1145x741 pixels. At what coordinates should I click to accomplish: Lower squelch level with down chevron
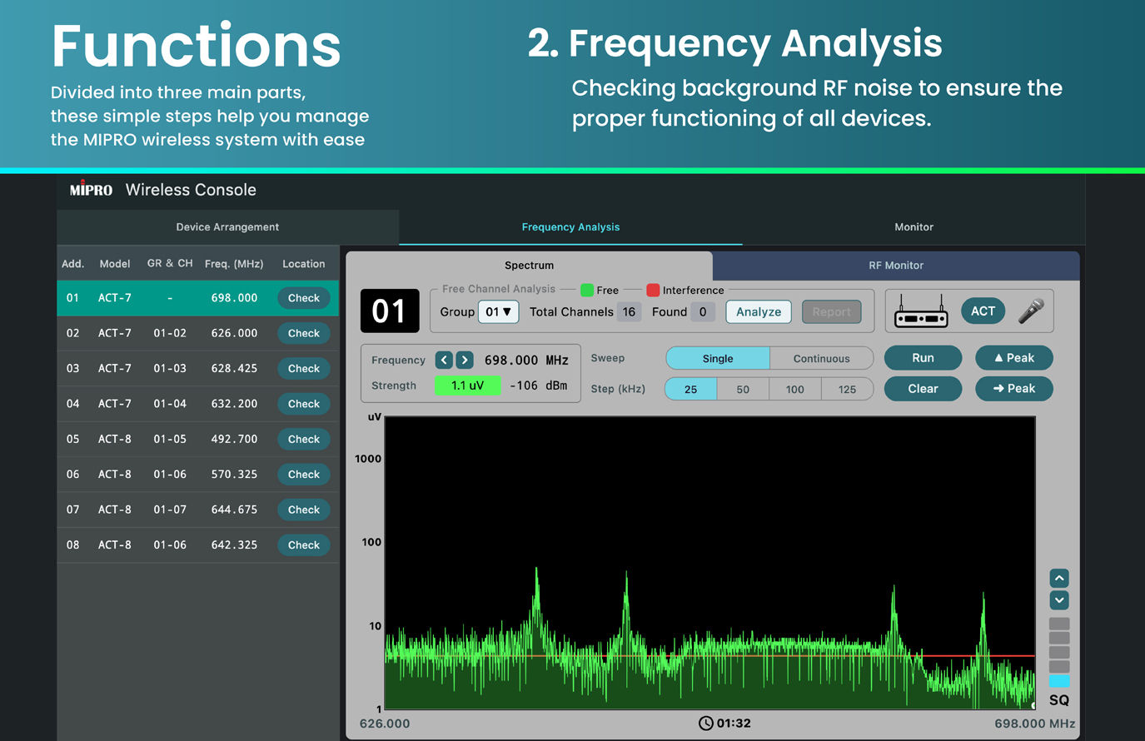[1058, 599]
